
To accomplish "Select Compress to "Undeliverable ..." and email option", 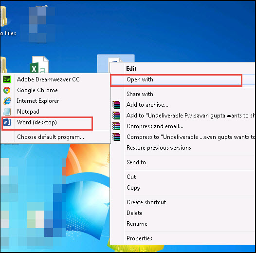I will point(183,137).
